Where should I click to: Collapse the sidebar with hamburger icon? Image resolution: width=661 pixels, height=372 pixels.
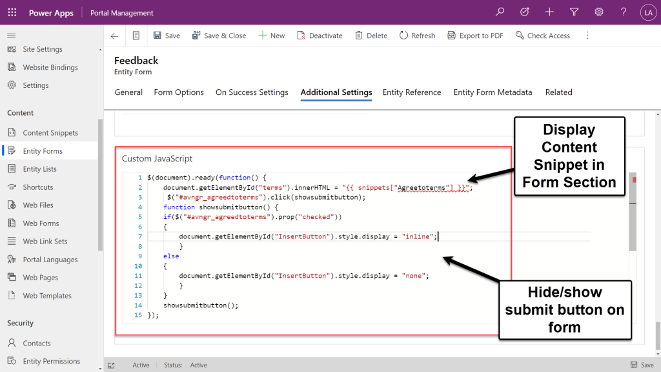click(x=11, y=36)
